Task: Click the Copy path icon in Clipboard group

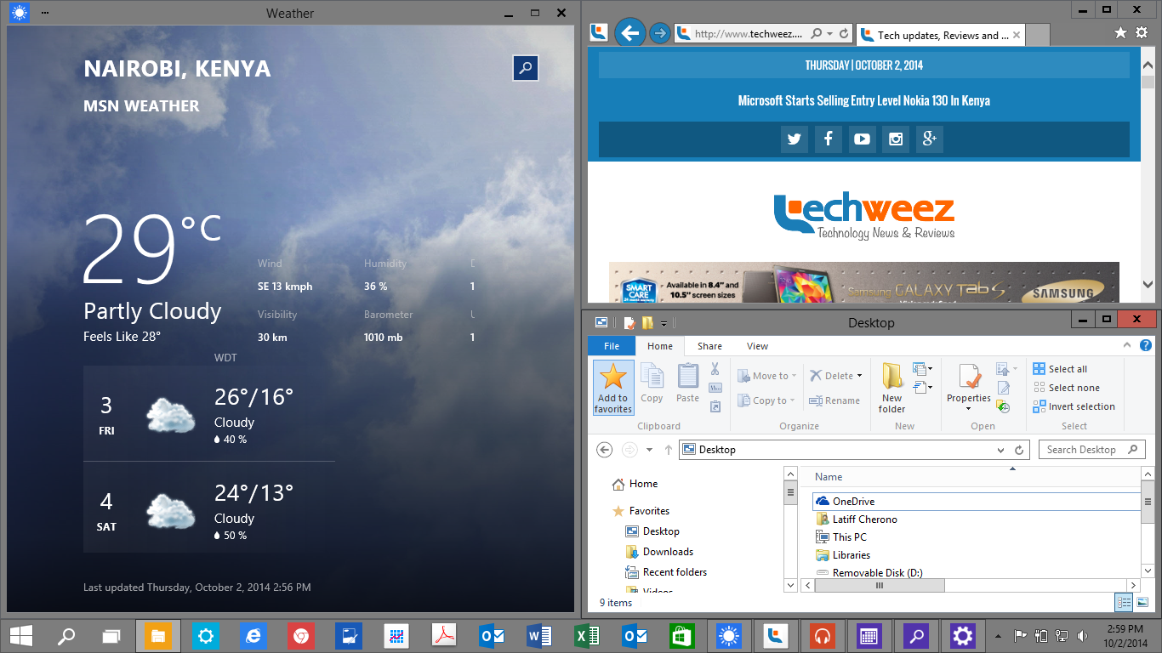Action: point(715,388)
